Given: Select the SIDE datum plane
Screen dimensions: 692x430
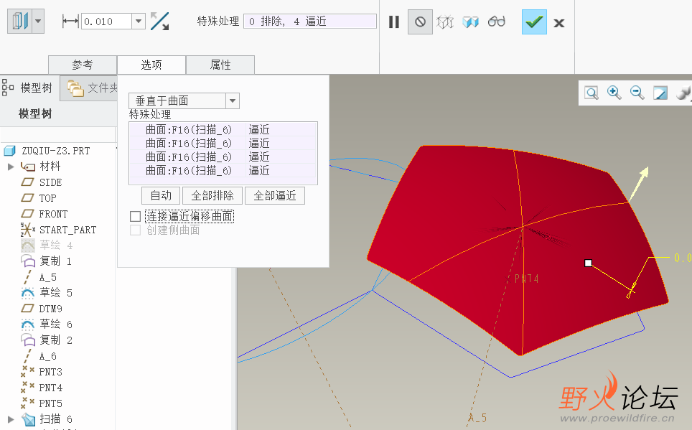Looking at the screenshot, I should coord(50,182).
